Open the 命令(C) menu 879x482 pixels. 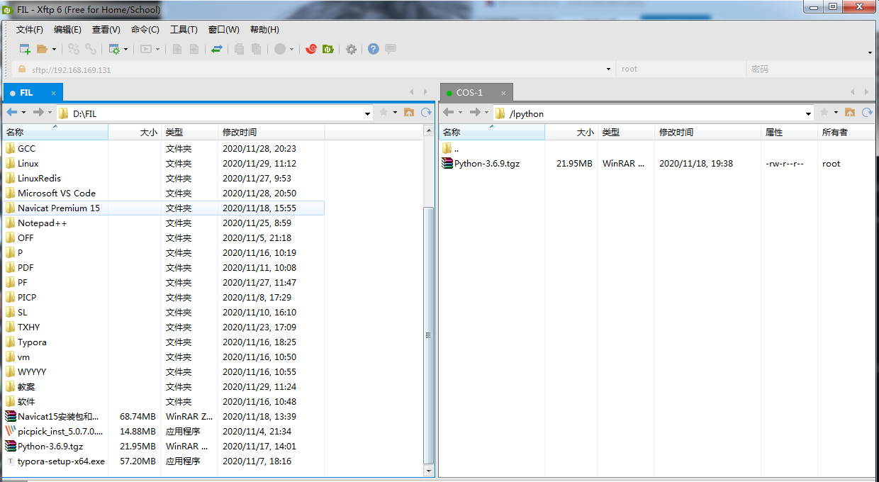click(x=145, y=30)
